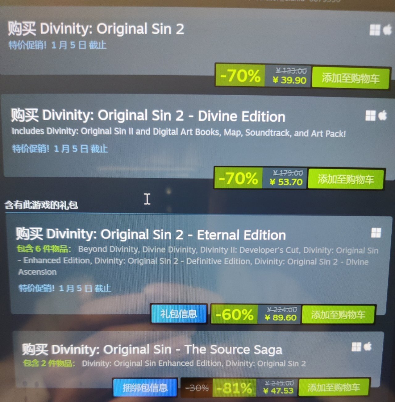
Task: Click Apple icon on Divine Edition box
Action: click(382, 116)
